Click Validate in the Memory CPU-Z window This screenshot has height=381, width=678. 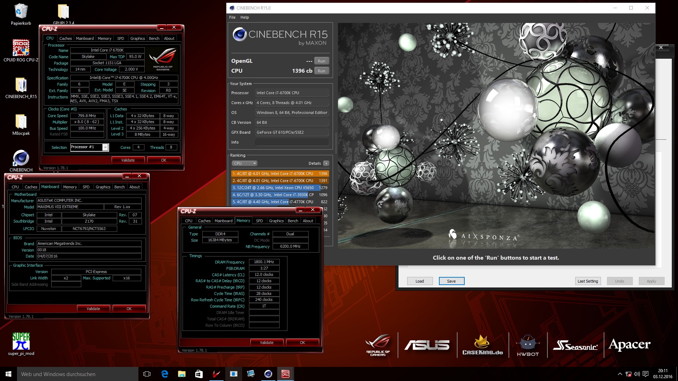tap(267, 343)
